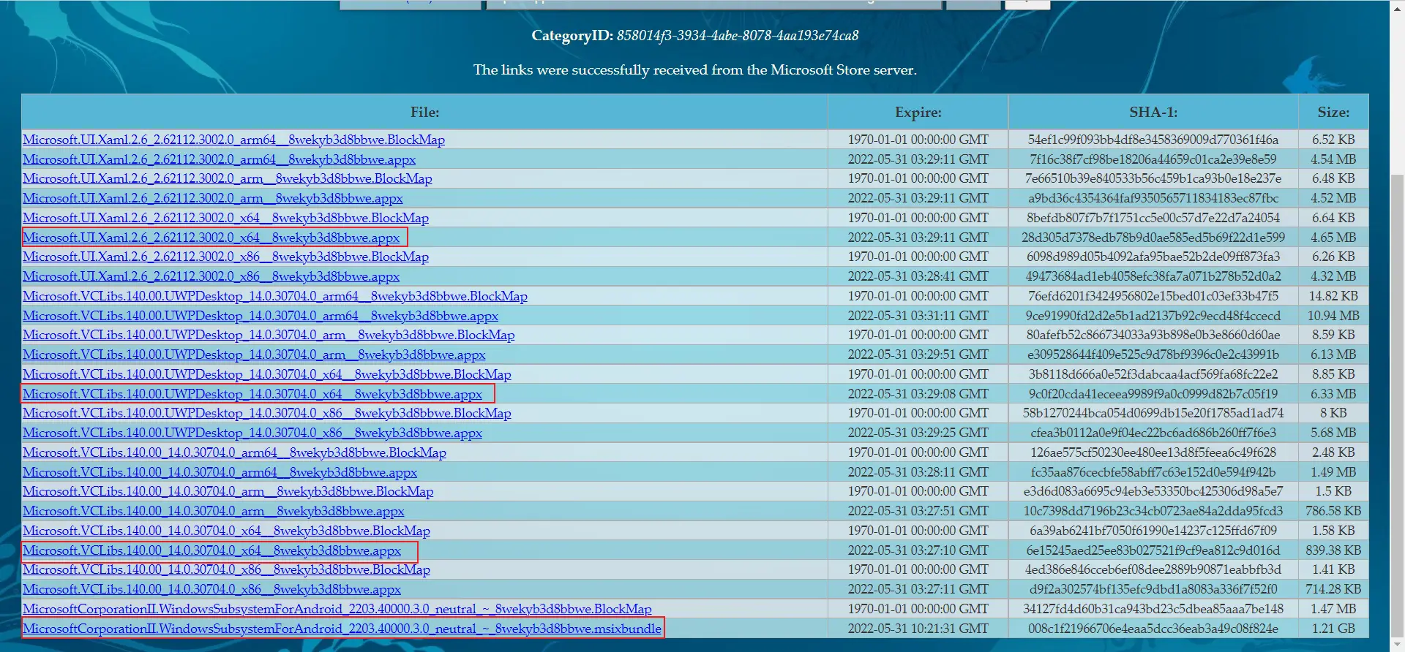1405x652 pixels.
Task: Download VCLibs UWPDesktop arm appx file
Action: (x=254, y=355)
